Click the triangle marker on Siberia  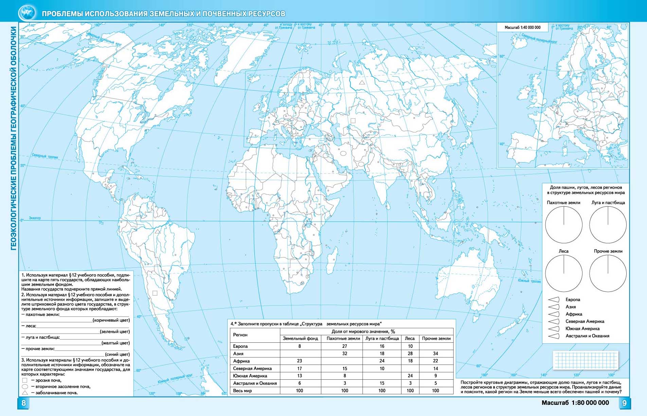point(362,82)
